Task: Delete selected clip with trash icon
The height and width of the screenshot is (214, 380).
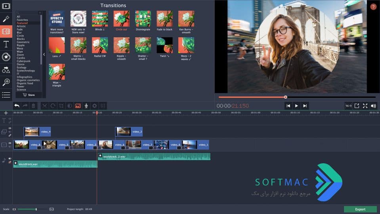Action: pyautogui.click(x=33, y=106)
